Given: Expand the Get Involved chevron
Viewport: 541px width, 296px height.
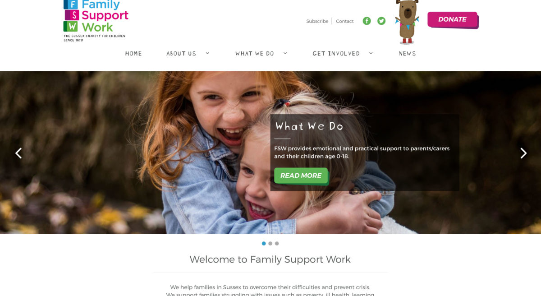Looking at the screenshot, I should pos(371,53).
